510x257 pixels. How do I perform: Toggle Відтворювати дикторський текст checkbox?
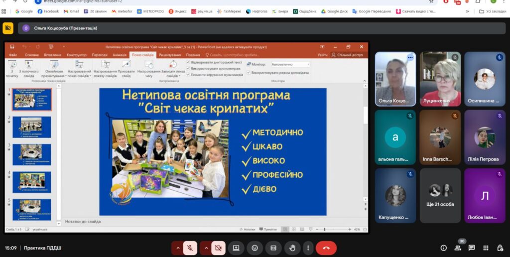pos(188,62)
